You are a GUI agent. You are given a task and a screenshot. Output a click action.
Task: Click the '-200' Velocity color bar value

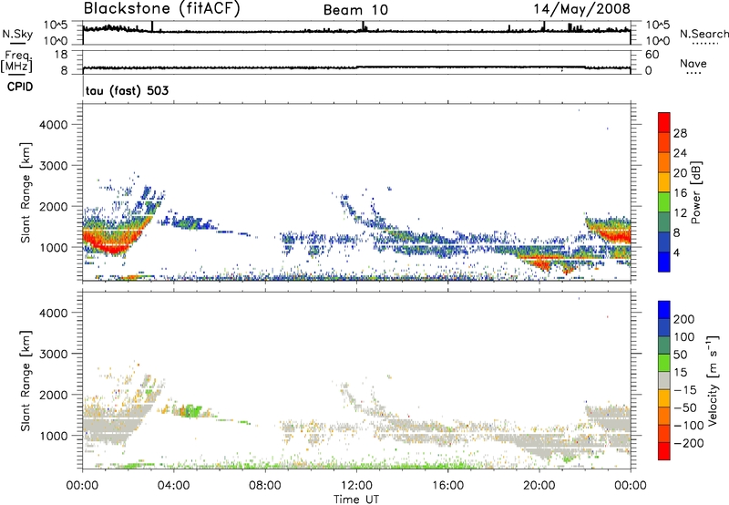click(x=688, y=443)
